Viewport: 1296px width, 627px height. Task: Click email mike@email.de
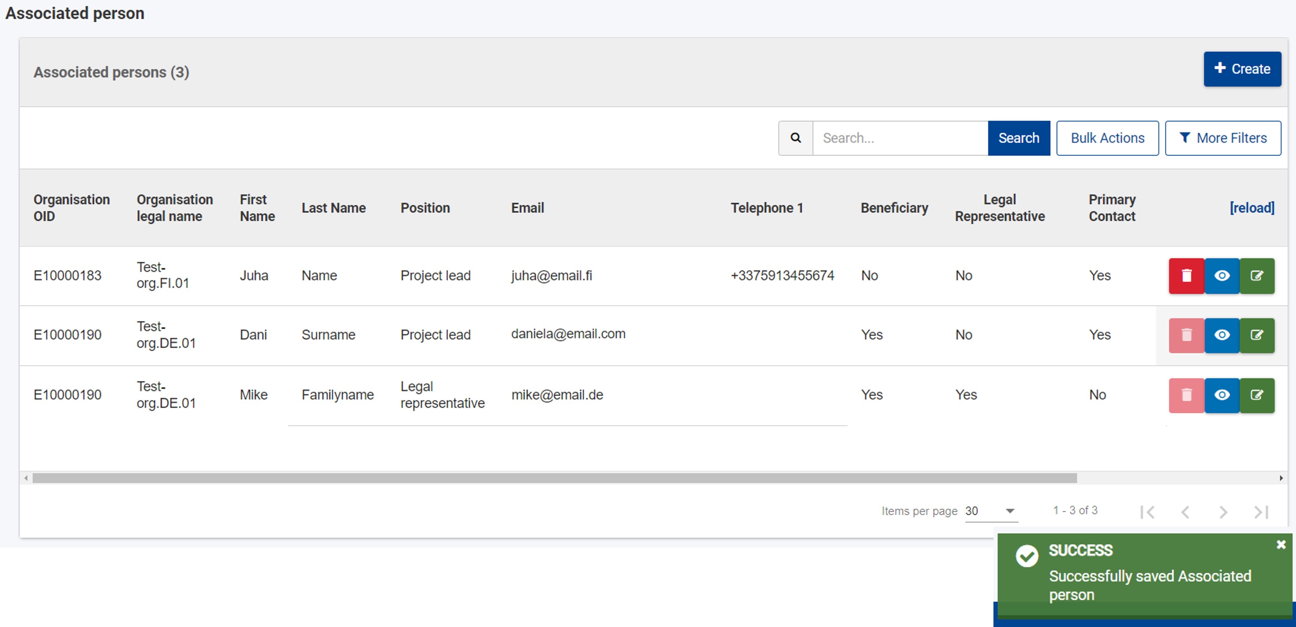(557, 395)
